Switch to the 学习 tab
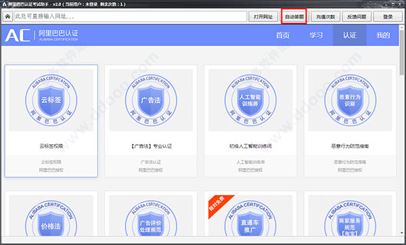Image resolution: width=406 pixels, height=245 pixels. 316,35
